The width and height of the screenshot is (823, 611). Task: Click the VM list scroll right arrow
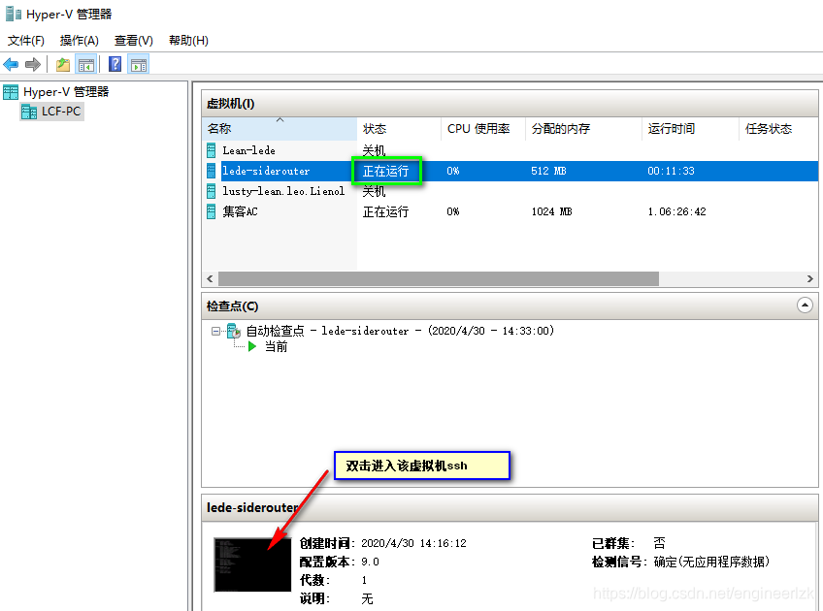click(x=809, y=278)
